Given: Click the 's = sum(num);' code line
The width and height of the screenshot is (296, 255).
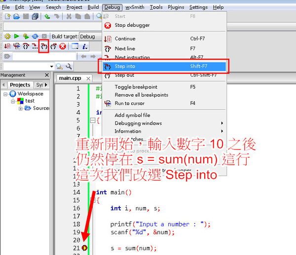Looking at the screenshot, I should tap(134, 248).
